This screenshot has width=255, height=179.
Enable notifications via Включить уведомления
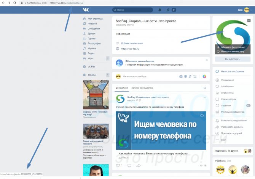pos(231,120)
